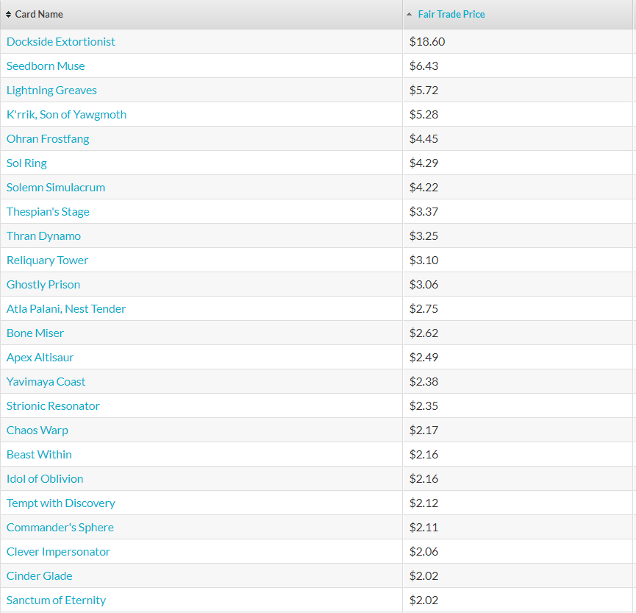Select the $3.10 price cell
Image resolution: width=636 pixels, height=613 pixels.
point(518,261)
